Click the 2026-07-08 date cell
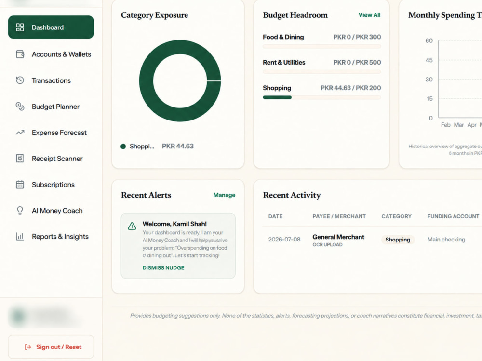This screenshot has height=361, width=482. click(284, 239)
